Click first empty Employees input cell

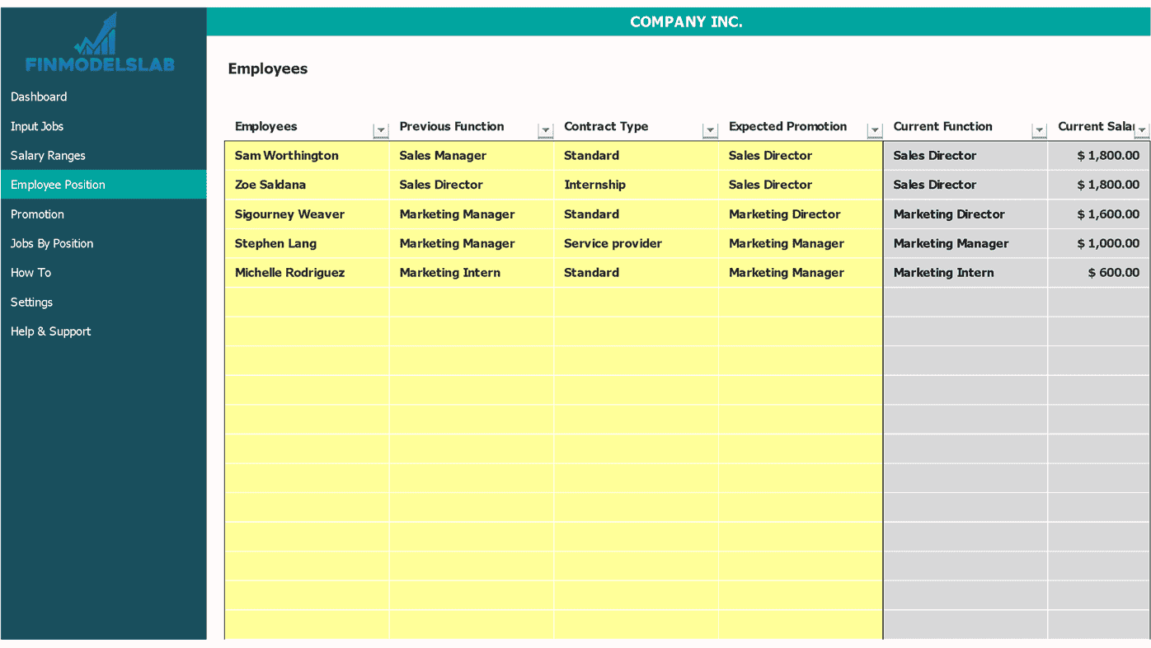pos(307,302)
